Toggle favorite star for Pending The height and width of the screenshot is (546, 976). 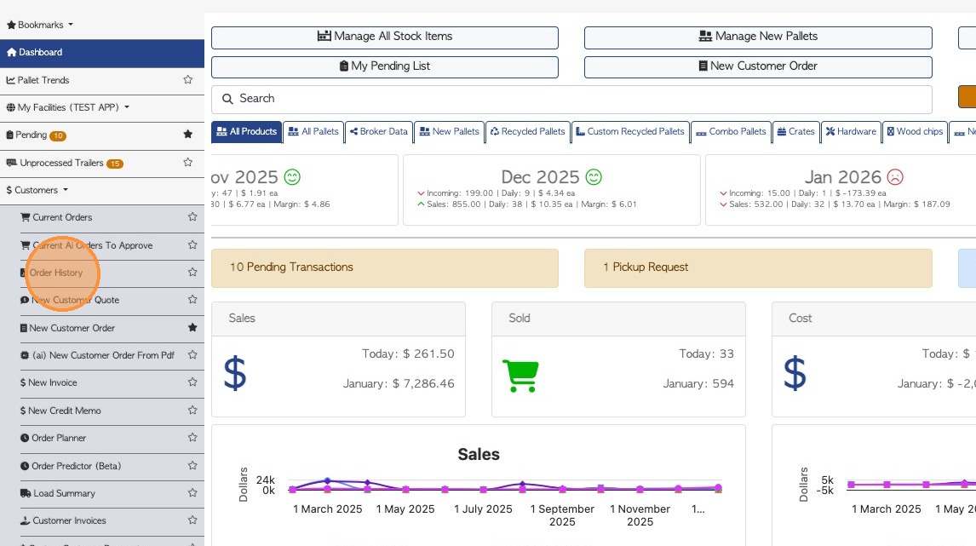[188, 135]
